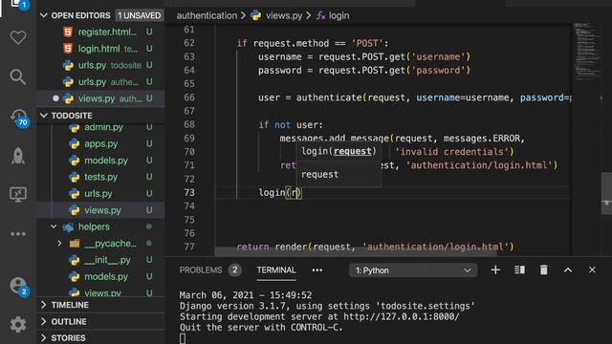Screen dimensions: 612x344
Task: Click line number 73 in gutter
Action: [189, 193]
